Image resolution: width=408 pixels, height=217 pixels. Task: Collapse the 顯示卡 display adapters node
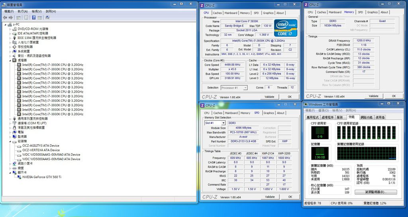10,172
